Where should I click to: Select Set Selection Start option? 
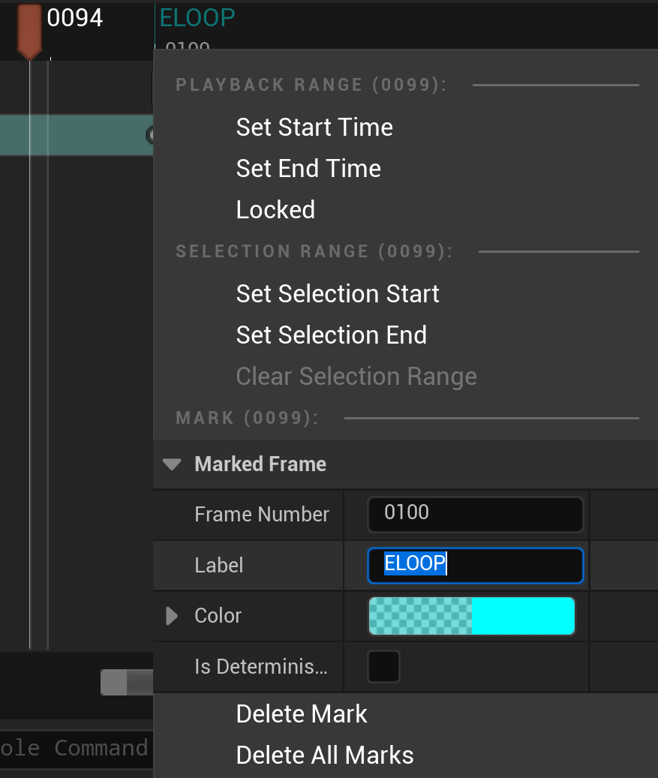338,294
